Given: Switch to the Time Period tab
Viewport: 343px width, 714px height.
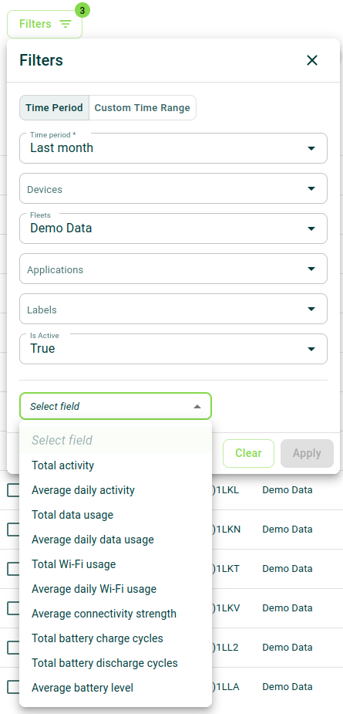Looking at the screenshot, I should (x=54, y=108).
